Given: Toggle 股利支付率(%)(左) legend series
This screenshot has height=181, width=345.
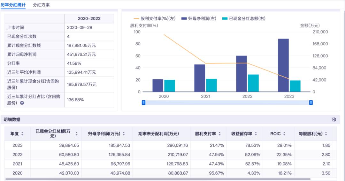Looking at the screenshot, I should [x=155, y=19].
